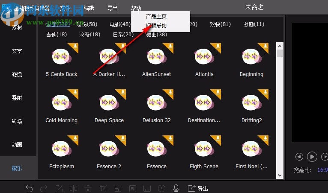
Task: Filter music by 浪漫(18) category
Action: coord(90,35)
